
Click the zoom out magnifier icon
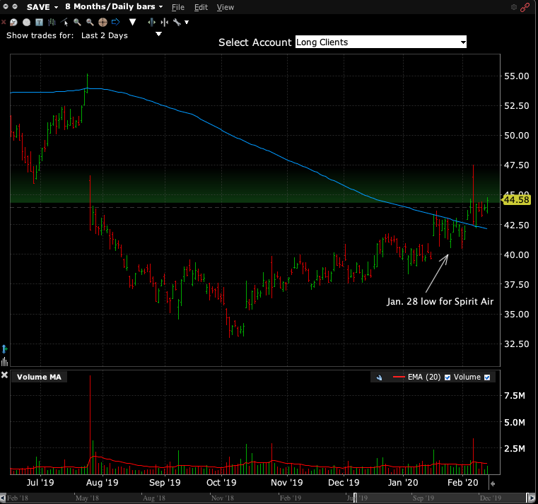click(90, 23)
